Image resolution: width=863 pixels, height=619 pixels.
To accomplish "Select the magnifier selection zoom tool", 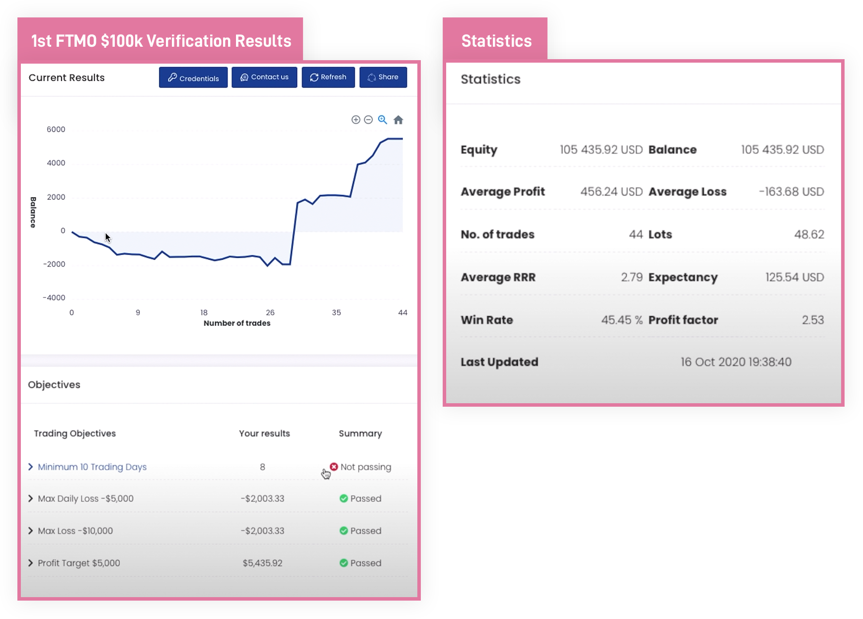I will coord(383,120).
